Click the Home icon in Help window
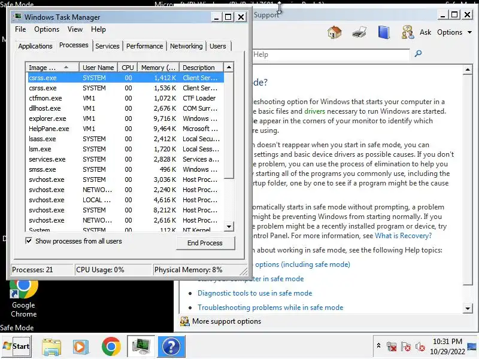This screenshot has height=359, width=479. pyautogui.click(x=334, y=32)
